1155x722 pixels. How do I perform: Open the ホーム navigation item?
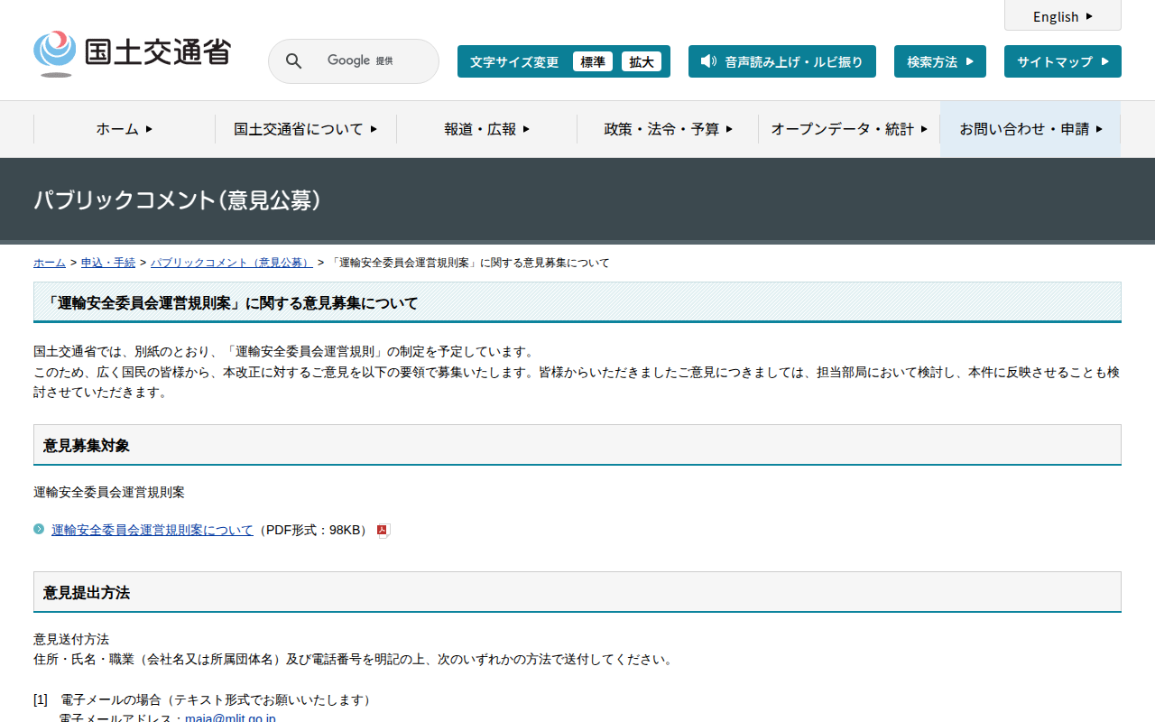click(125, 129)
